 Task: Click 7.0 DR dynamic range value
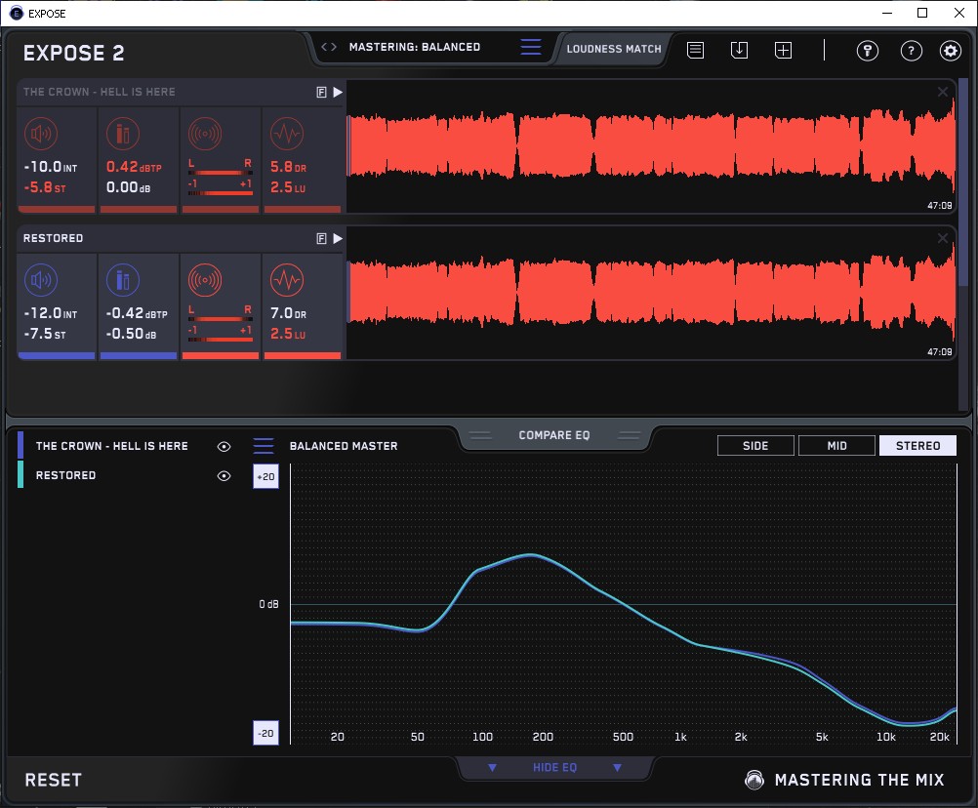(288, 313)
